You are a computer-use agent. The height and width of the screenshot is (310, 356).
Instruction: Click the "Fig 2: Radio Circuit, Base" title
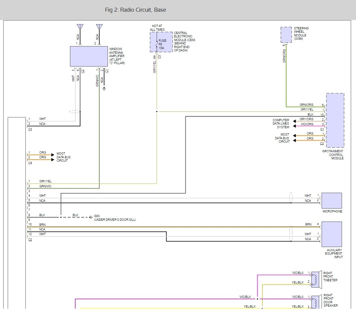[x=135, y=10]
